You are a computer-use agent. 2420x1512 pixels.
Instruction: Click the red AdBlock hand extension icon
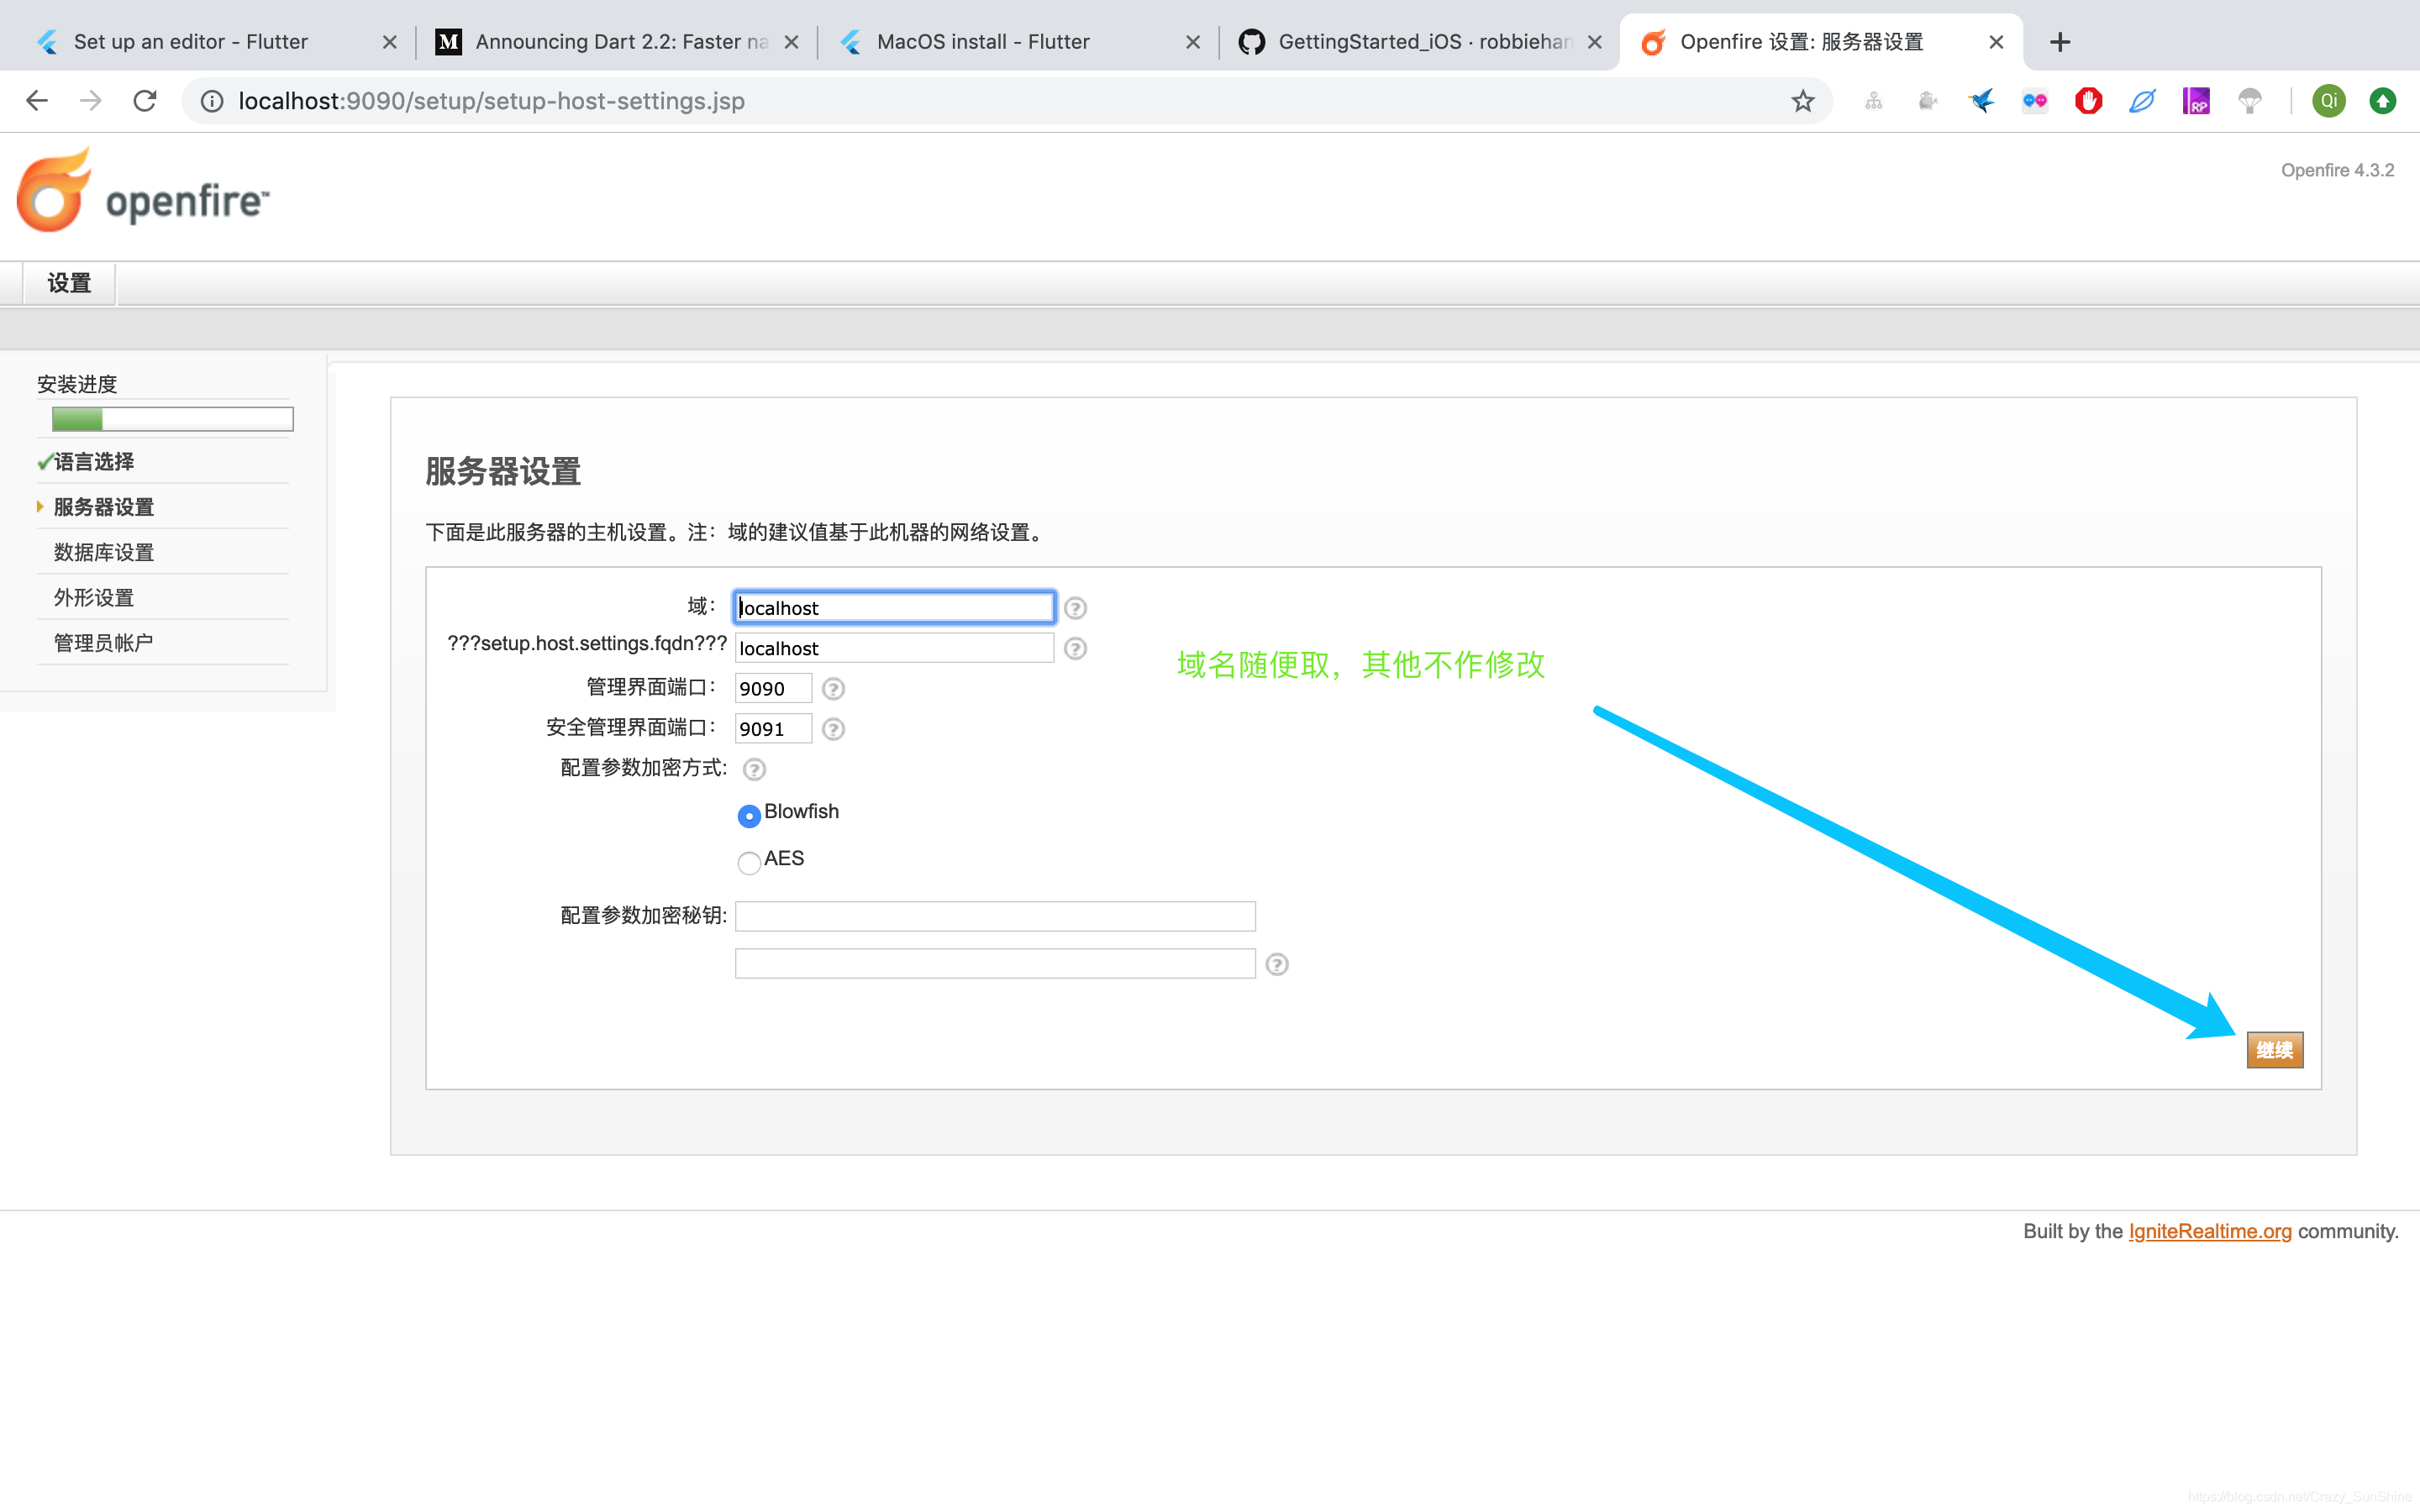pos(2088,101)
